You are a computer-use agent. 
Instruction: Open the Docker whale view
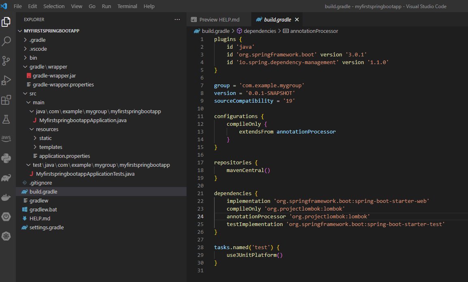coord(6,197)
